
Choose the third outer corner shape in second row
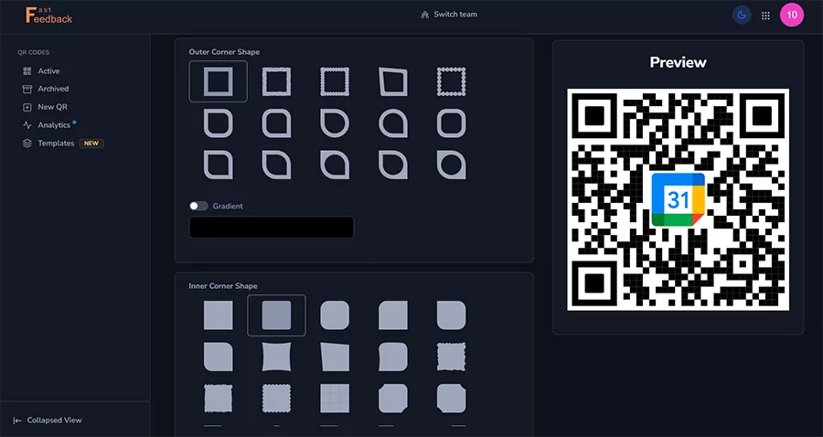[335, 123]
